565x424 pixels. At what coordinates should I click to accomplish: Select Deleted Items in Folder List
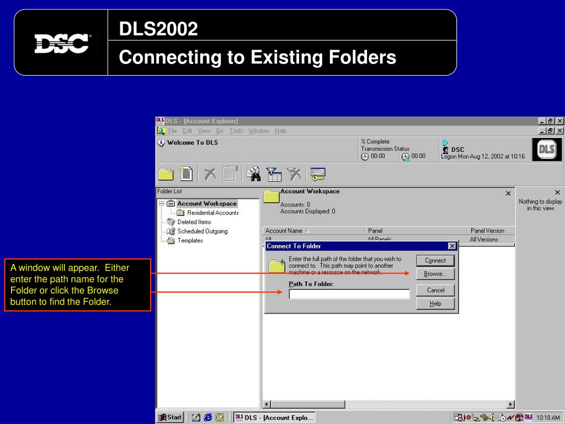click(x=194, y=222)
